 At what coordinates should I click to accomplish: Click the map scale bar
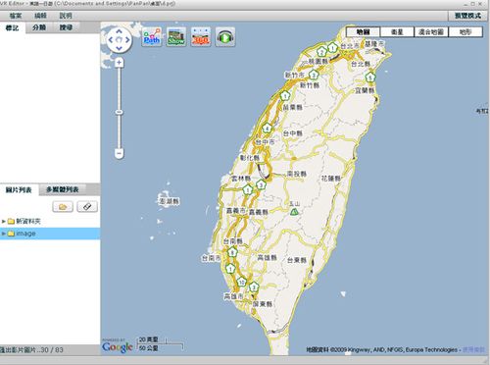click(x=161, y=343)
